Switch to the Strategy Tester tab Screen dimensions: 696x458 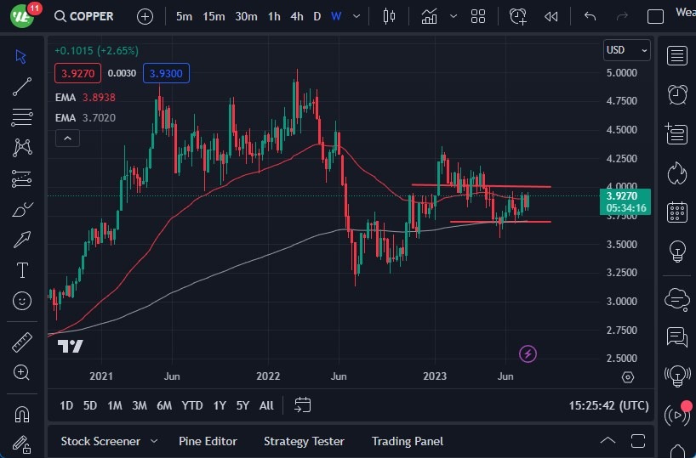pos(304,441)
